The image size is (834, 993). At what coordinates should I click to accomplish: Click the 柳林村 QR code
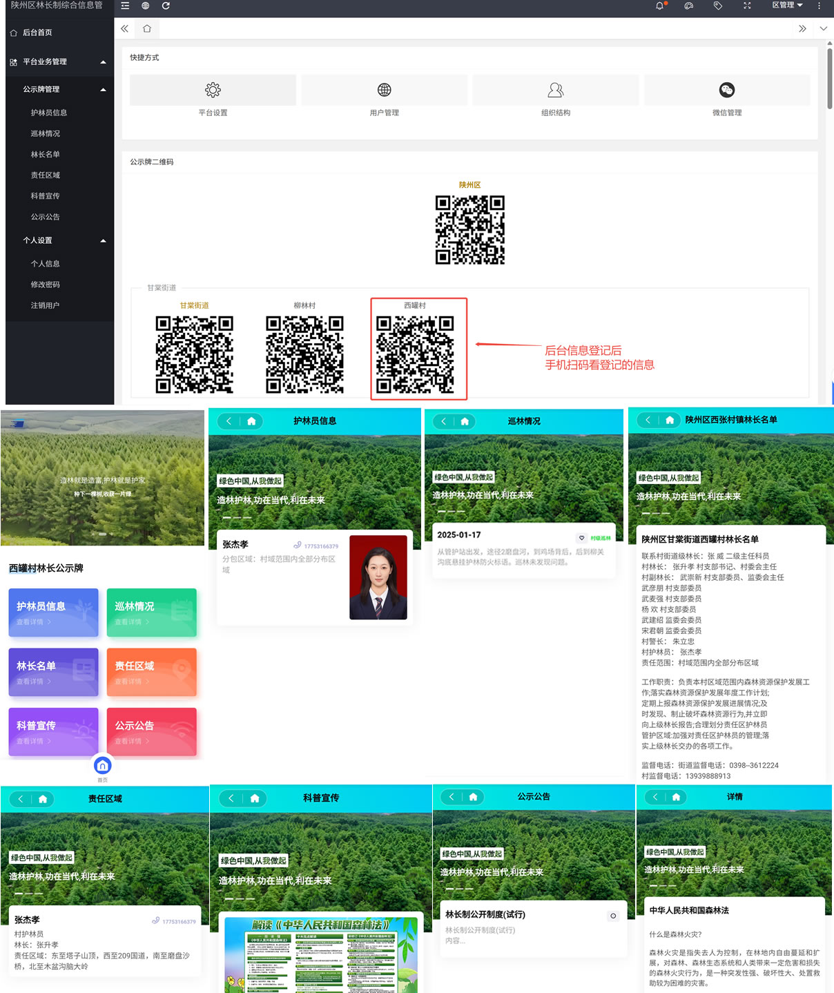(x=304, y=355)
